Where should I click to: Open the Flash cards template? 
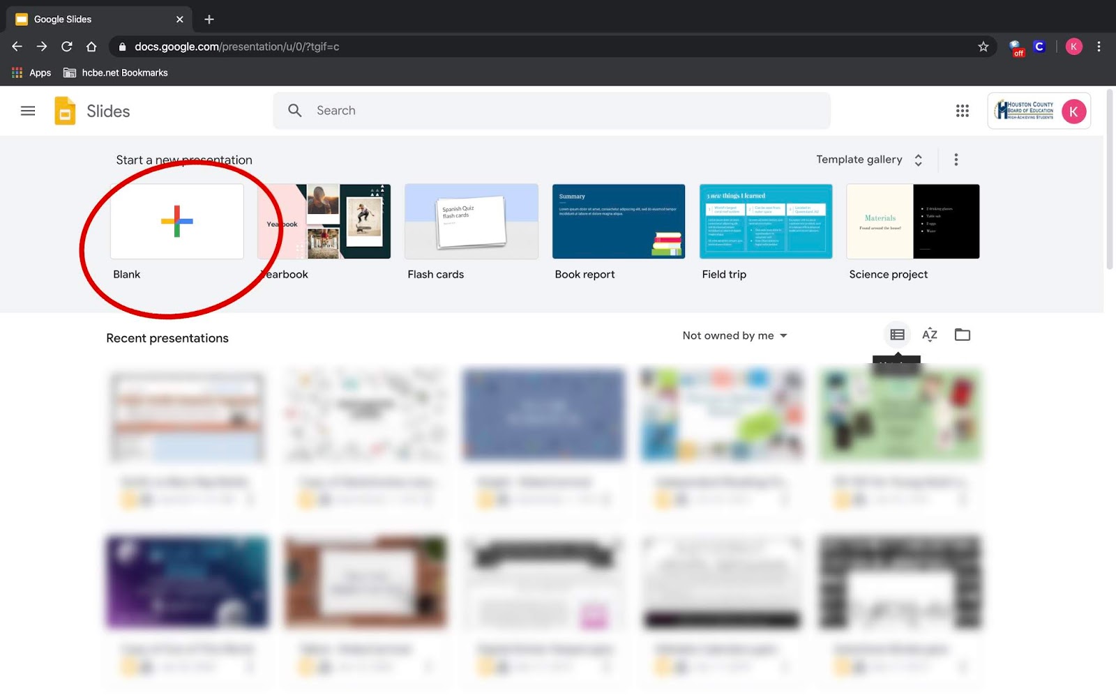[x=471, y=222]
